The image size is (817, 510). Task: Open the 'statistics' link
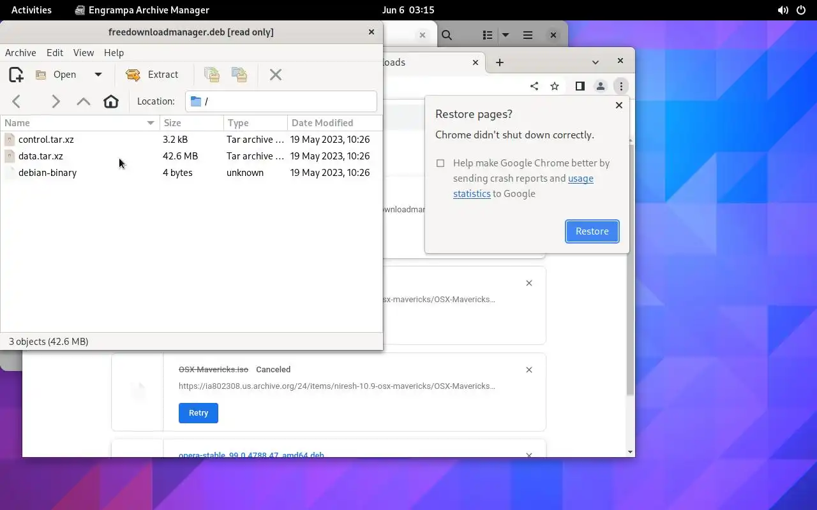pos(472,194)
